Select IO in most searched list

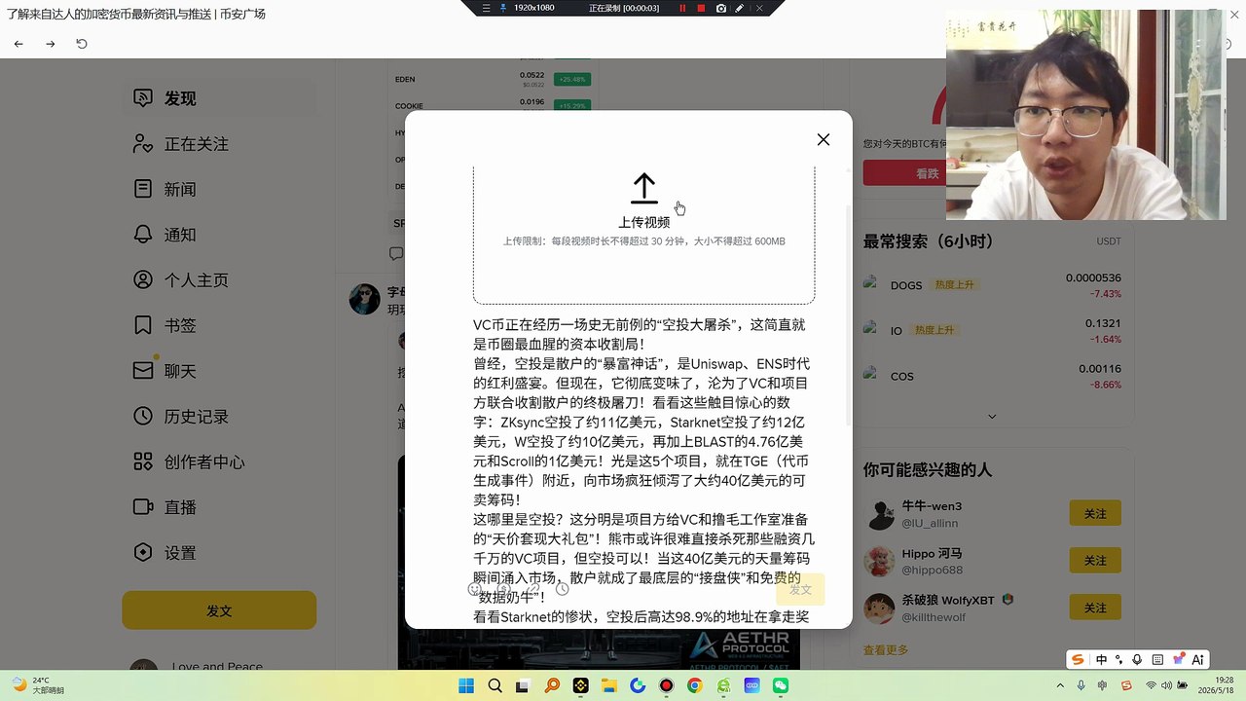coord(993,331)
